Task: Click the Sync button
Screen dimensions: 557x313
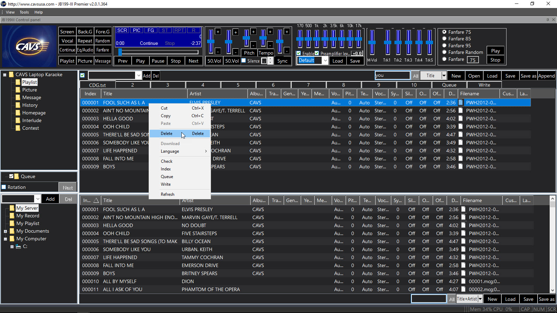Action: [282, 61]
